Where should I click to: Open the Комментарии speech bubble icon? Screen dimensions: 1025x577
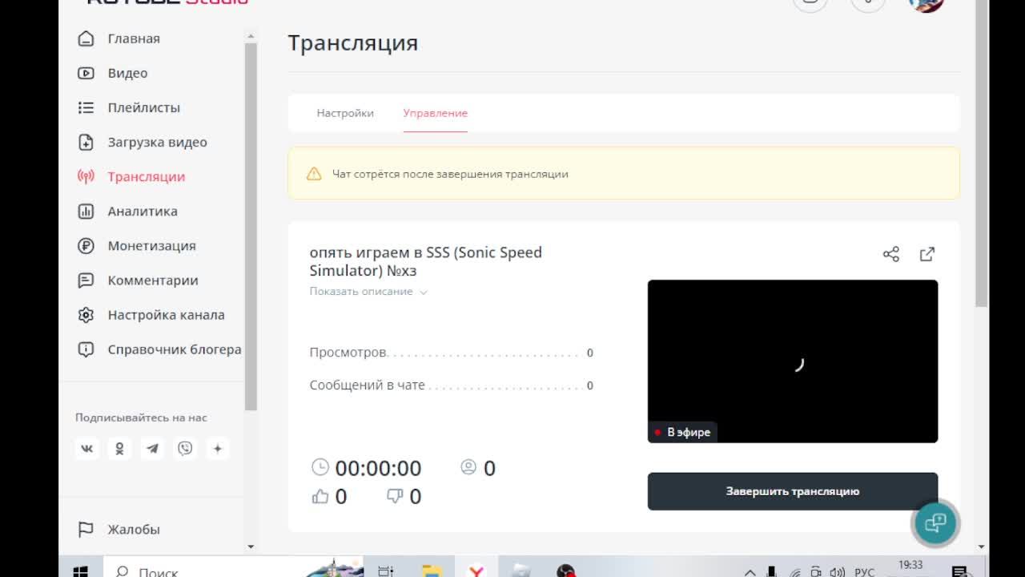[86, 280]
